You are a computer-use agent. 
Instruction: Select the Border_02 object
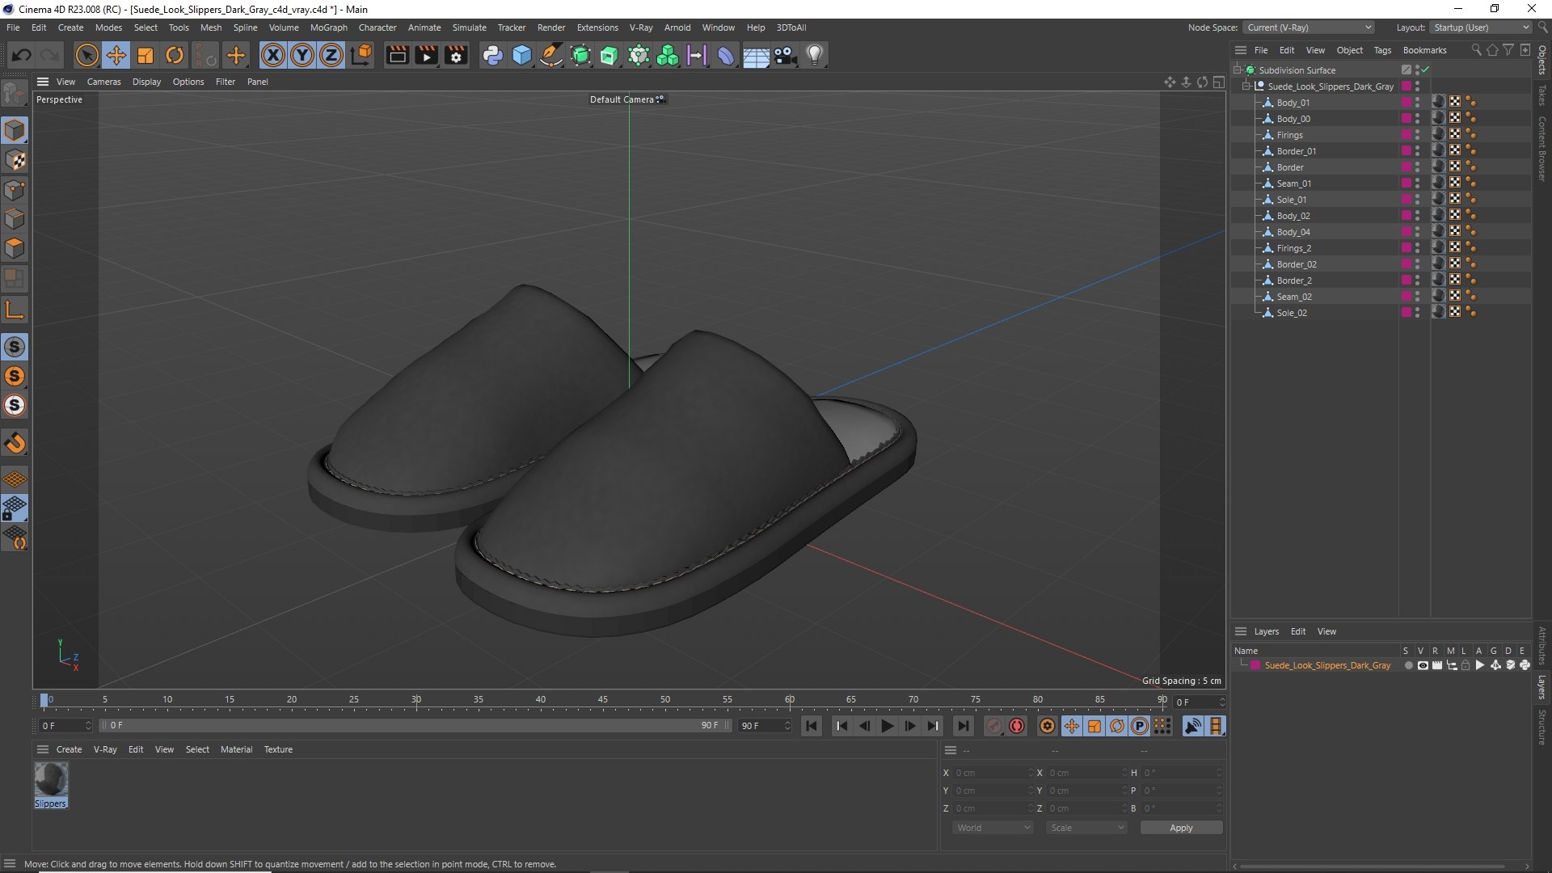click(1297, 264)
